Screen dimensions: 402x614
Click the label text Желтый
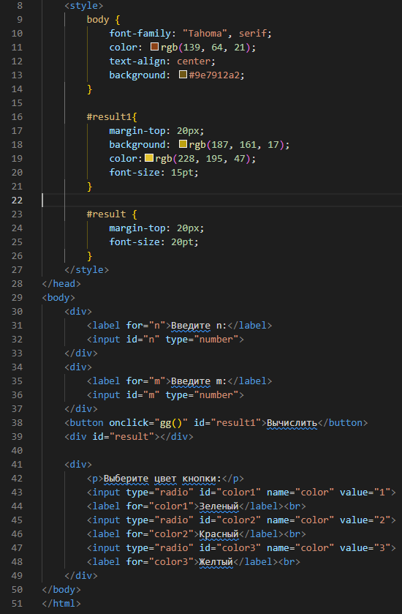pos(216,561)
